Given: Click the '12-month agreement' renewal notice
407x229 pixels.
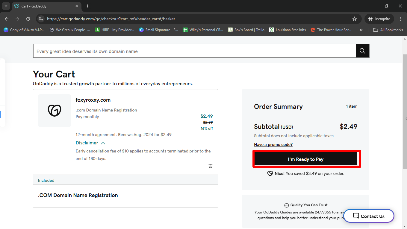Looking at the screenshot, I should (x=124, y=135).
